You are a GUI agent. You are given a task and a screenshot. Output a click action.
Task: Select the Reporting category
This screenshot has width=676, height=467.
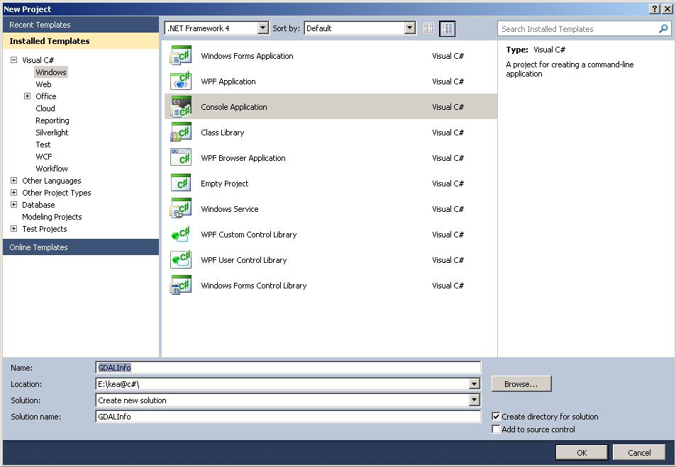52,120
